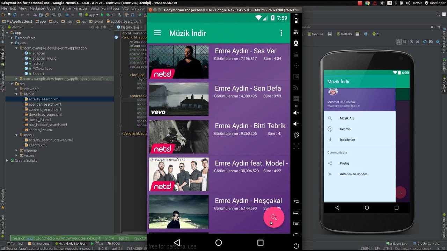
Task: Select content_search.xml in project tree
Action: [45, 109]
